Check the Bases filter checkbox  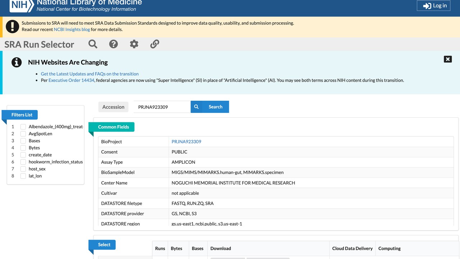coord(23,141)
